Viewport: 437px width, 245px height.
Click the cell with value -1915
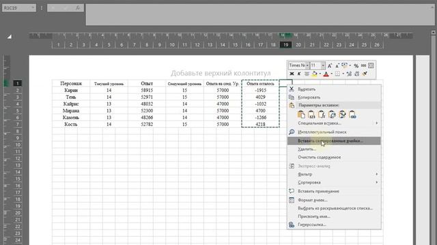coord(260,91)
